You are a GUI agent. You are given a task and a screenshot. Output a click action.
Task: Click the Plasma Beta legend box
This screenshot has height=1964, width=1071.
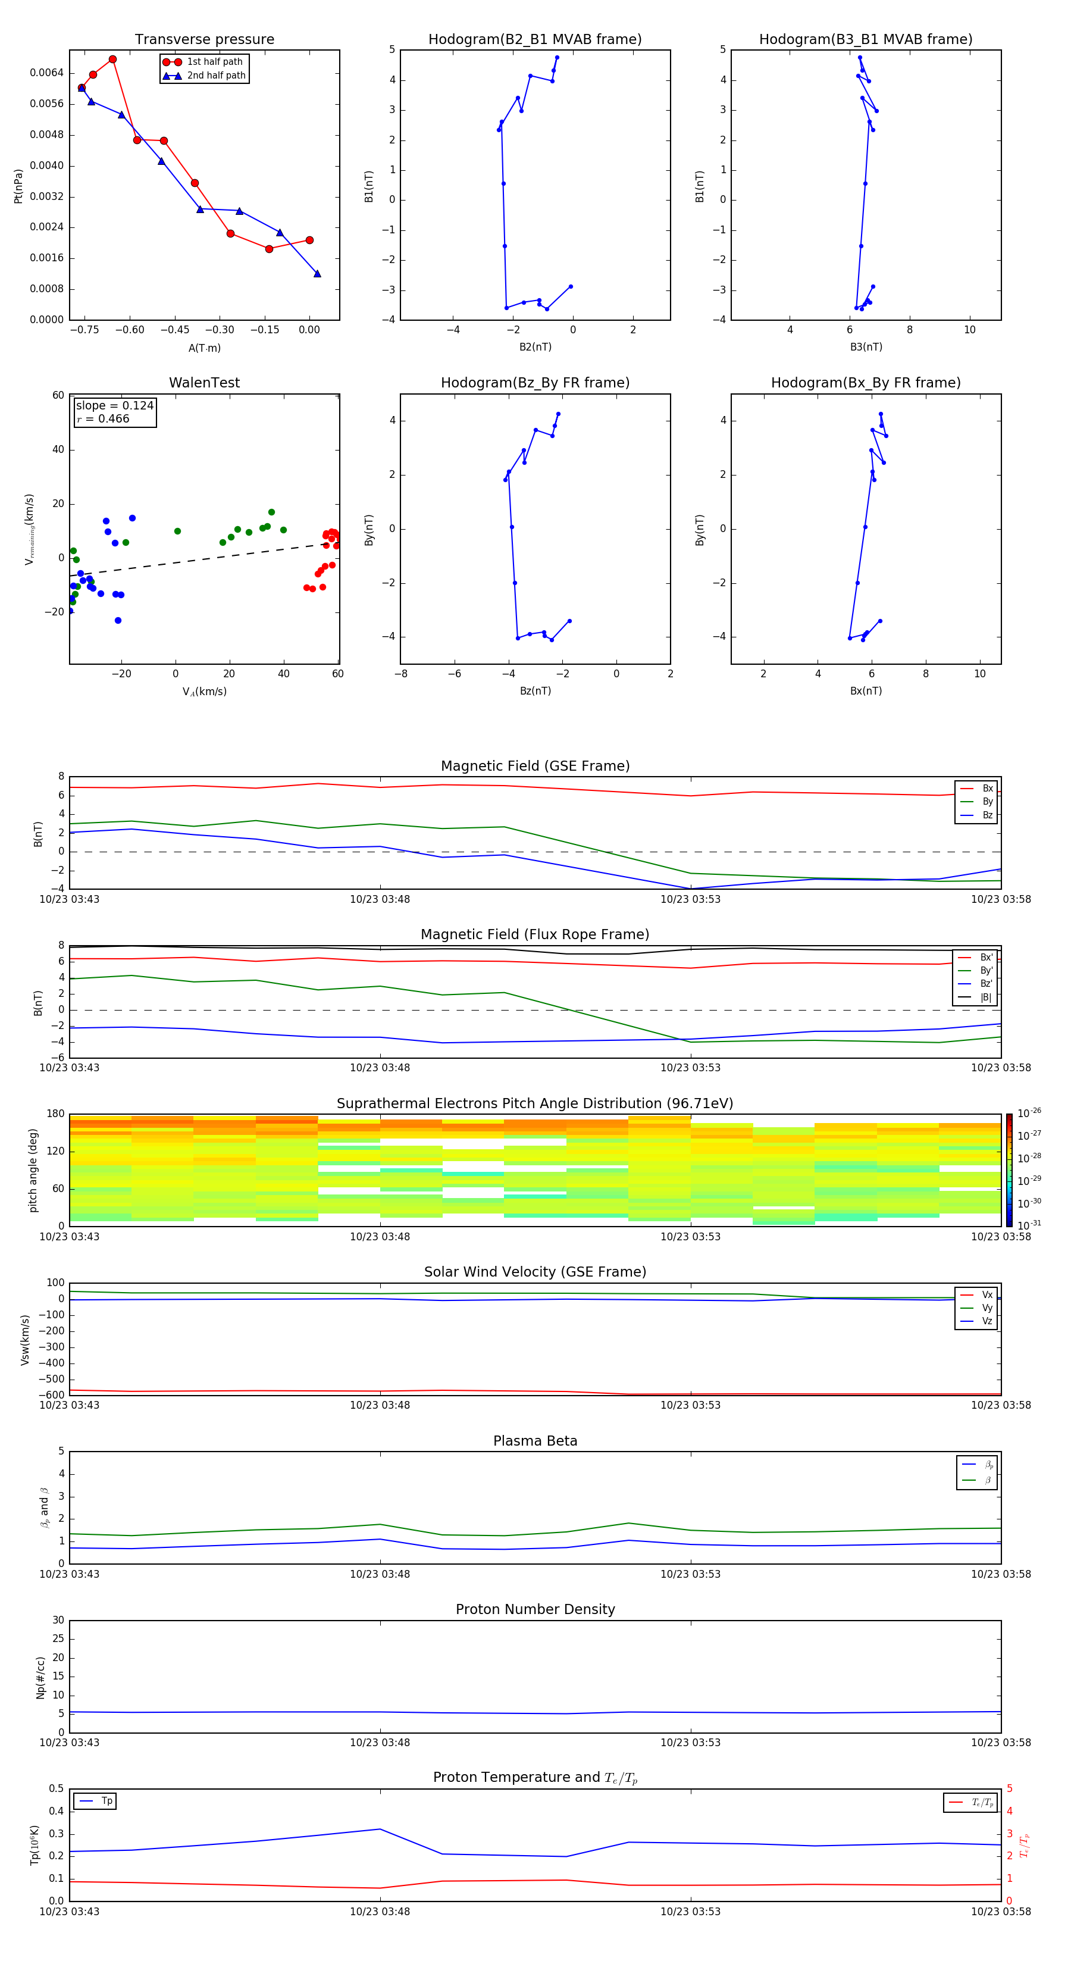click(976, 1472)
